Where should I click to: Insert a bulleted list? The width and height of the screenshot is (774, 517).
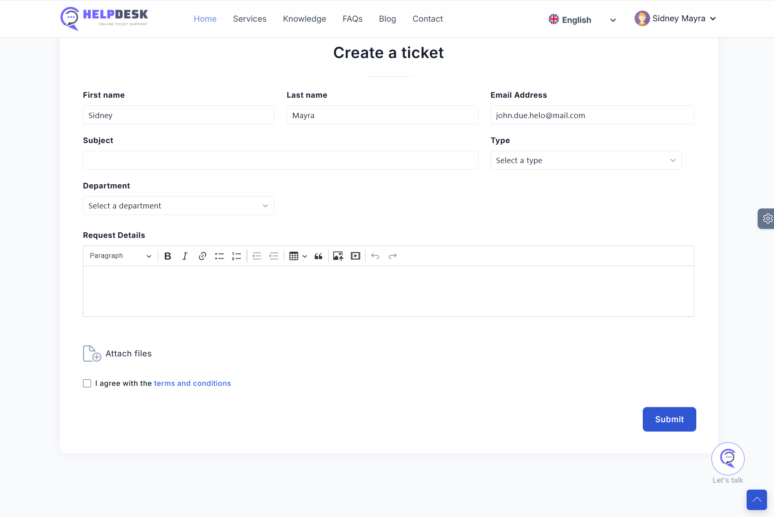220,256
